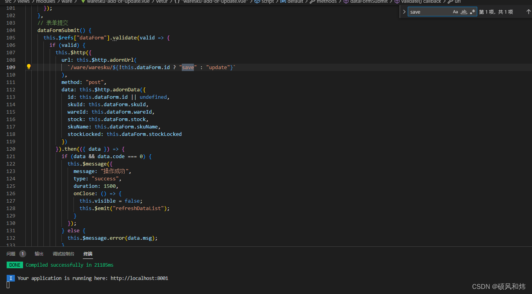Click the "skuId" property key on line 114
Viewport: 532px width, 294px height.
click(75, 104)
